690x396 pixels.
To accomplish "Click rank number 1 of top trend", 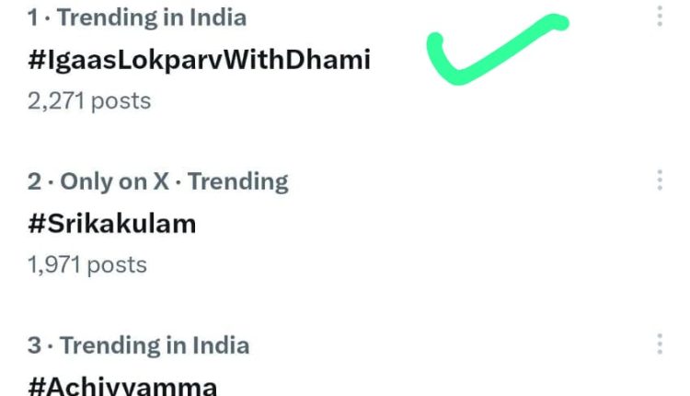I will pyautogui.click(x=33, y=17).
